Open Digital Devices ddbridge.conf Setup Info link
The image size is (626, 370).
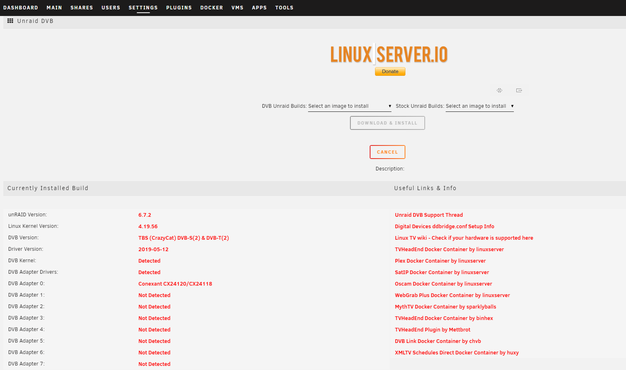tap(444, 227)
